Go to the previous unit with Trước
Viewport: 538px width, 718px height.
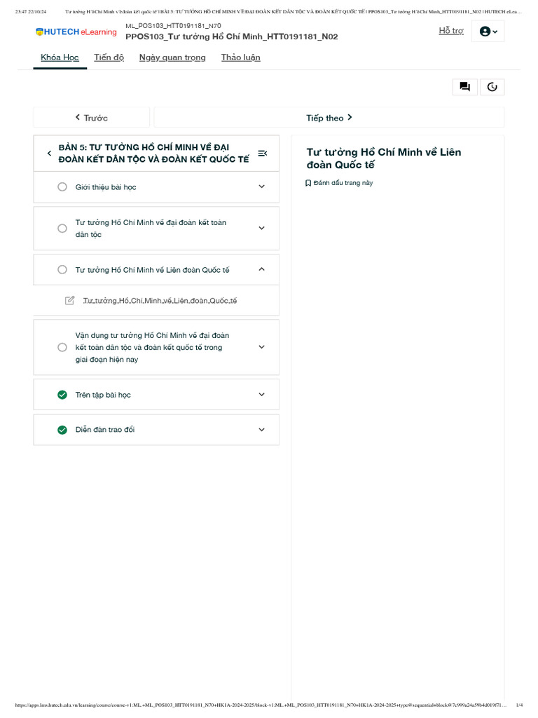[x=91, y=118]
